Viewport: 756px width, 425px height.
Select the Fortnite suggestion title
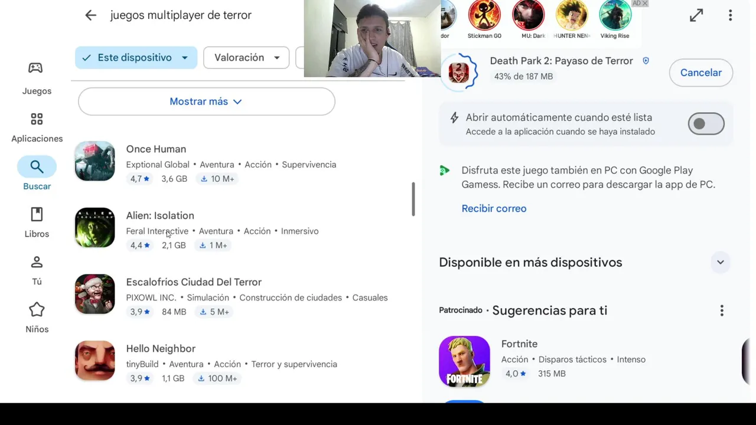coord(519,344)
